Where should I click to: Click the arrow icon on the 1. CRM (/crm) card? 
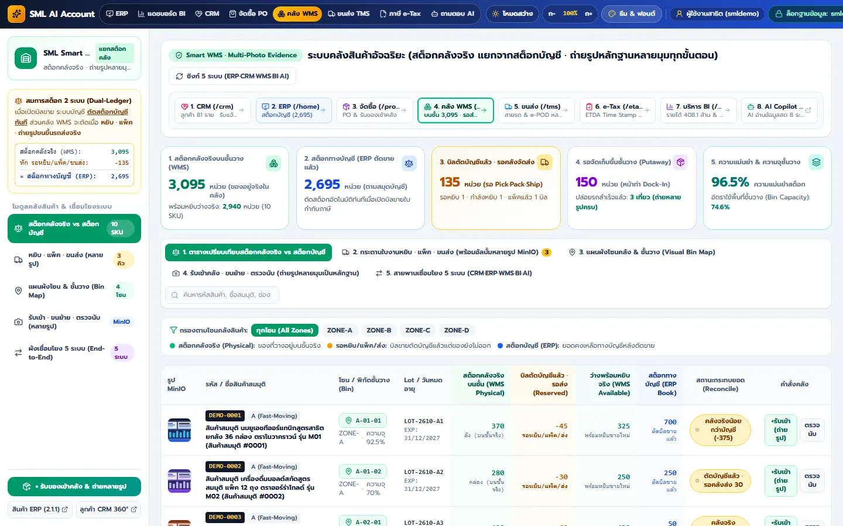pyautogui.click(x=241, y=110)
